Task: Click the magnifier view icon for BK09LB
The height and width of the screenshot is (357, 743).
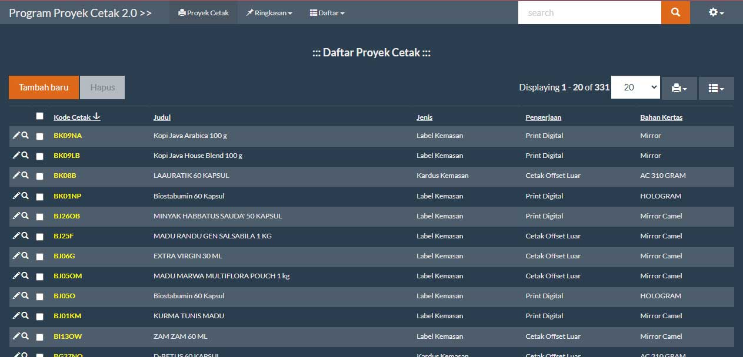Action: click(x=25, y=156)
